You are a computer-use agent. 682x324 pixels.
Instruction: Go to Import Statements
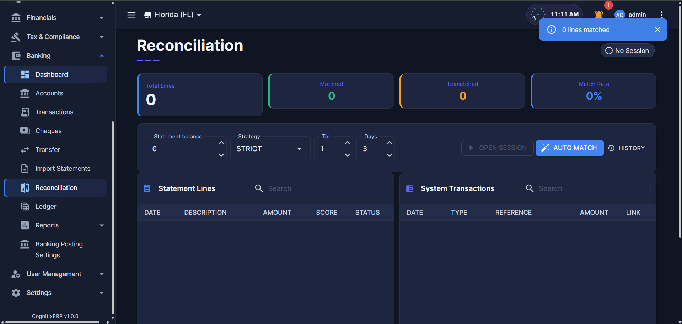pos(55,169)
